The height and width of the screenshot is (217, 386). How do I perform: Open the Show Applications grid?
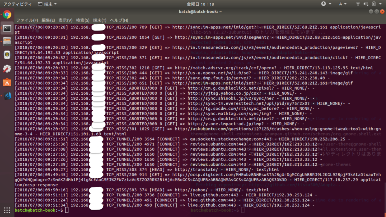[7, 210]
